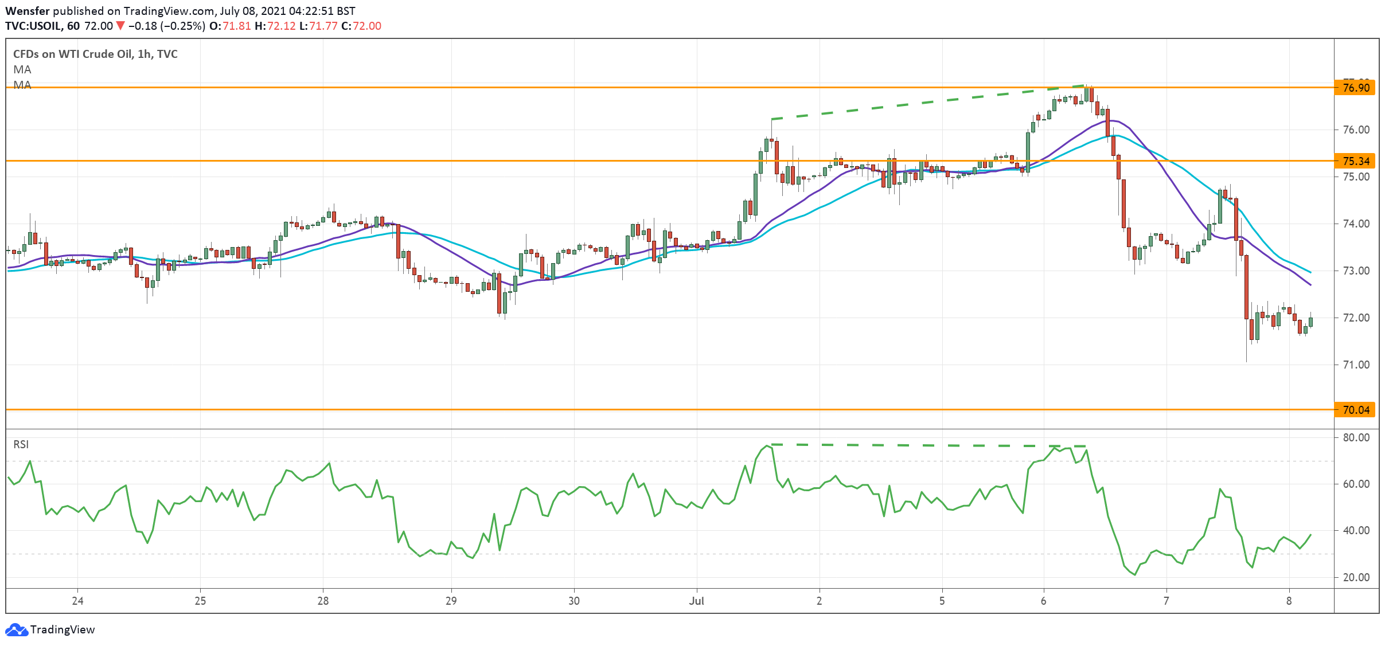Click the Jul date label on time axis

696,601
